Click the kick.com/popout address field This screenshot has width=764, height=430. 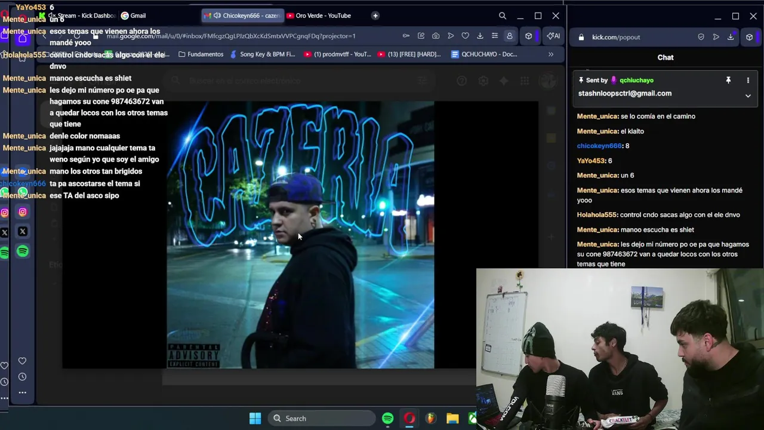click(x=616, y=37)
